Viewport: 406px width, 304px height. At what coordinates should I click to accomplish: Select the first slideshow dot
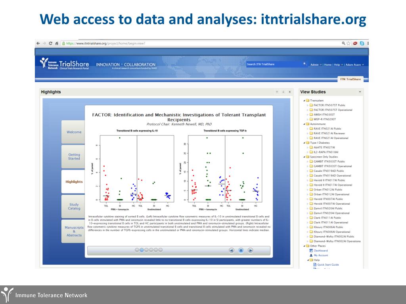137,250
